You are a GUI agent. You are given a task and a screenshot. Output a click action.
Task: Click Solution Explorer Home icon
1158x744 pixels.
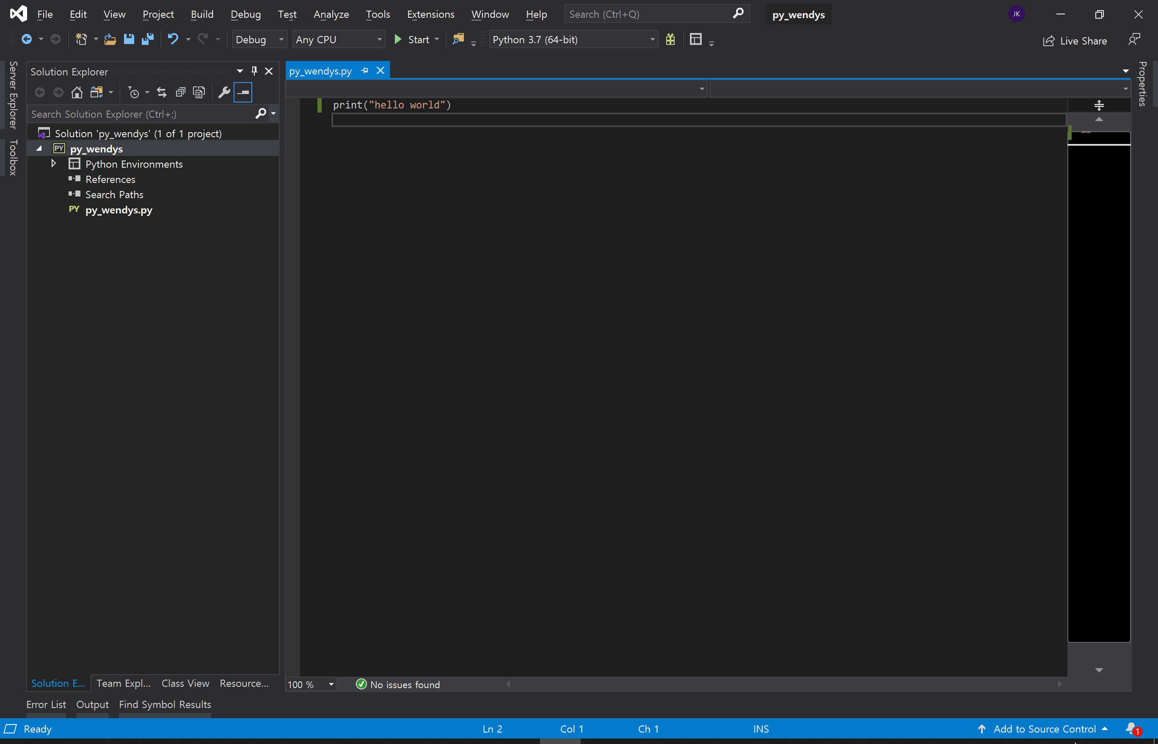[77, 92]
